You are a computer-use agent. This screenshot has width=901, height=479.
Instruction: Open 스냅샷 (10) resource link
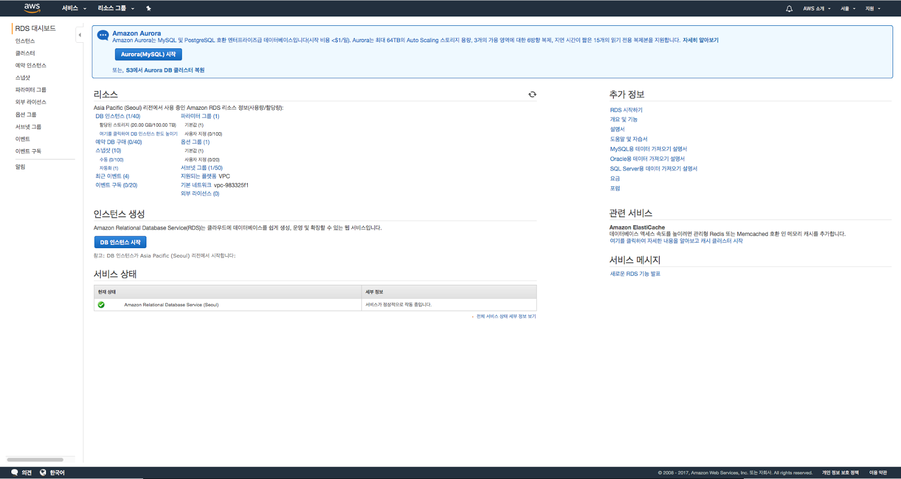pos(108,151)
